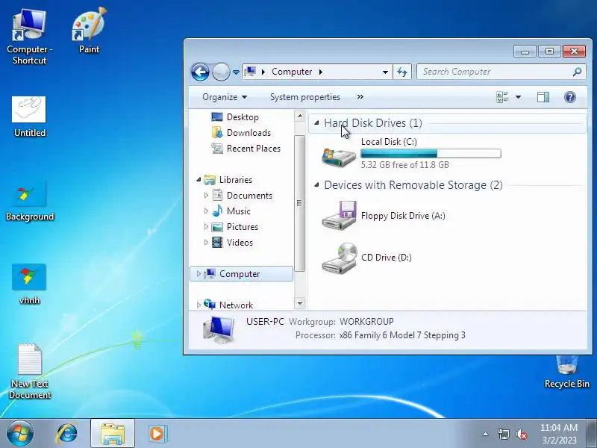This screenshot has height=448, width=597.
Task: Click the arrow after Computer in address bar
Action: pos(321,72)
